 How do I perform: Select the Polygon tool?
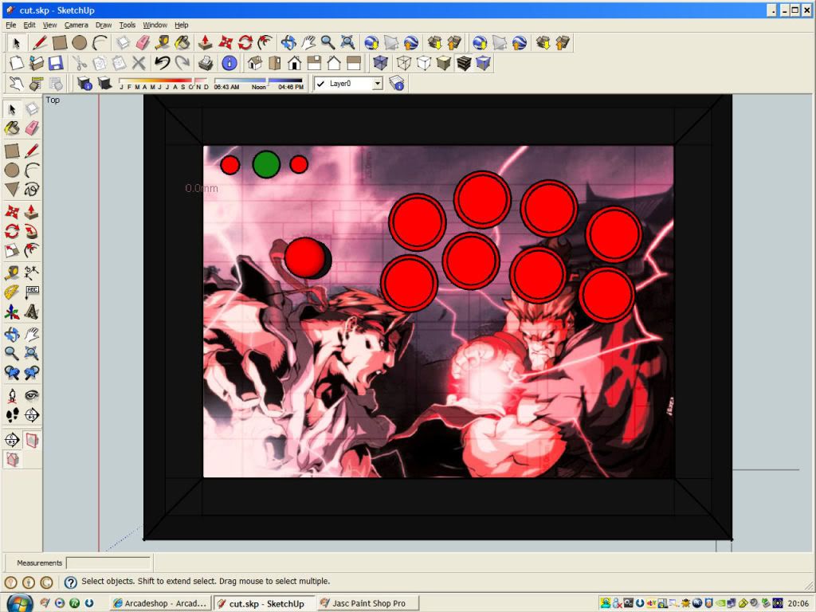click(12, 190)
